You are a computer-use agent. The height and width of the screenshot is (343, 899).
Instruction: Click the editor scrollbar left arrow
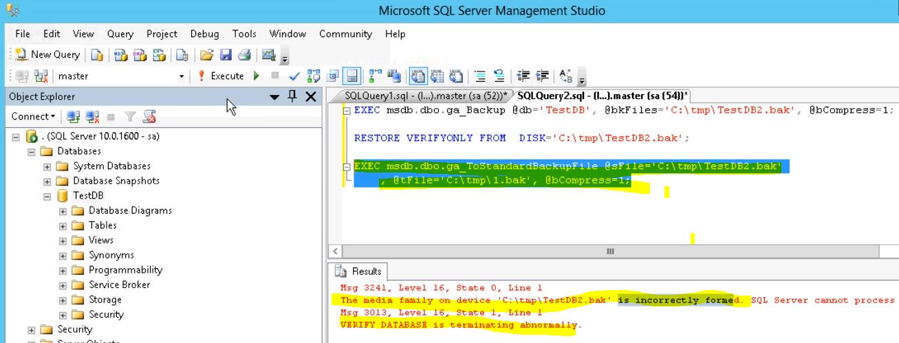tap(335, 252)
